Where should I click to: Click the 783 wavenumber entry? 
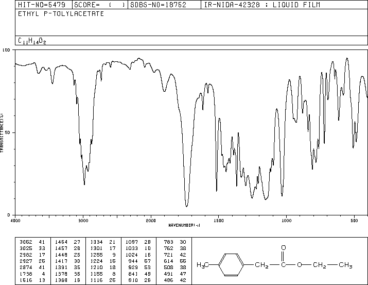pos(168,242)
